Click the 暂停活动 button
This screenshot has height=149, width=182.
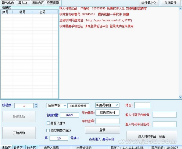[19, 117]
